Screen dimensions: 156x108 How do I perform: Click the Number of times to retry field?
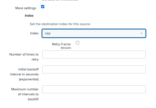(94, 54)
